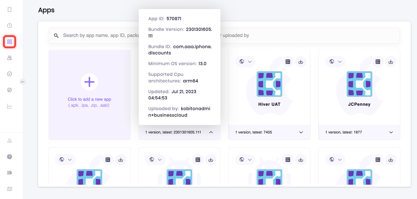Click the Bundle Version value 2301301605.111 in popup

tap(180, 33)
